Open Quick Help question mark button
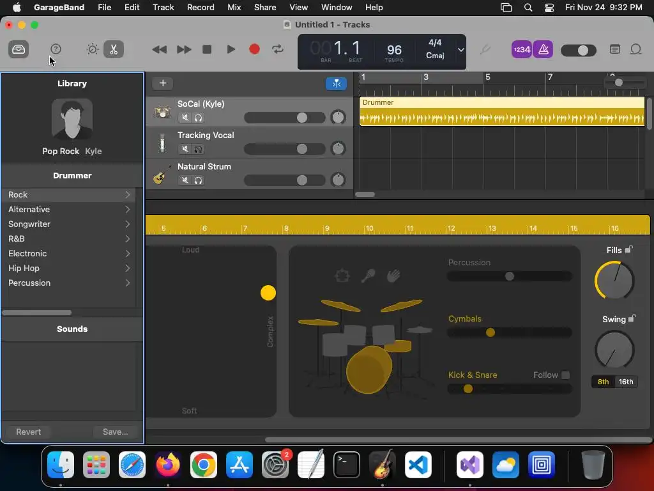 pyautogui.click(x=56, y=49)
